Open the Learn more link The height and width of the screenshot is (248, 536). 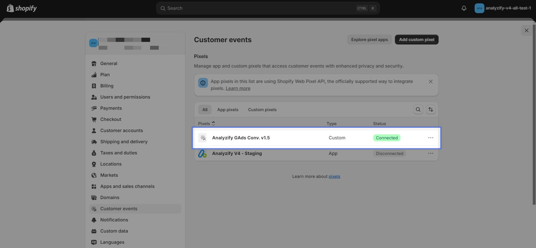(x=238, y=88)
